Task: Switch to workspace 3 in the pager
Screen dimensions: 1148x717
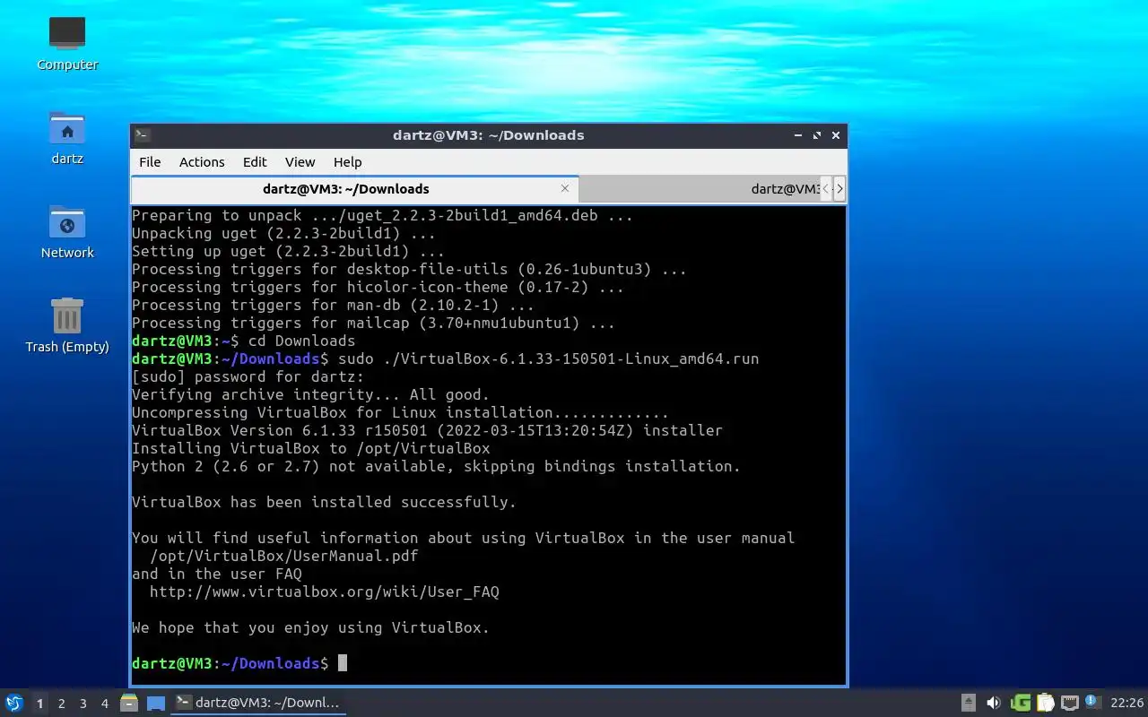Action: point(83,704)
